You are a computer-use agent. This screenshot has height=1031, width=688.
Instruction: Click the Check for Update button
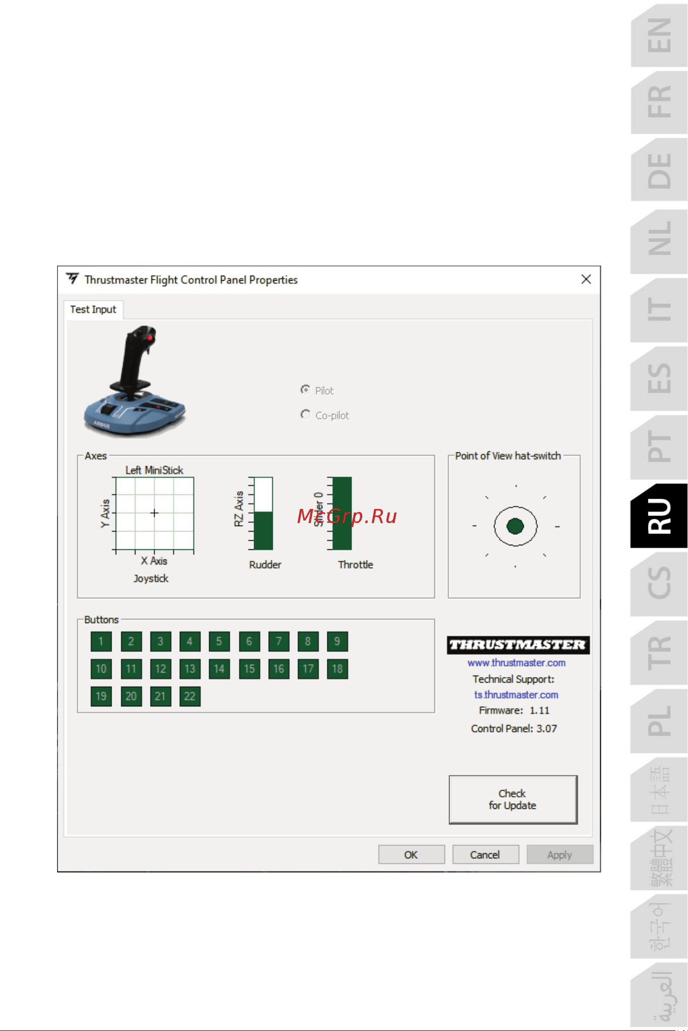click(x=513, y=800)
